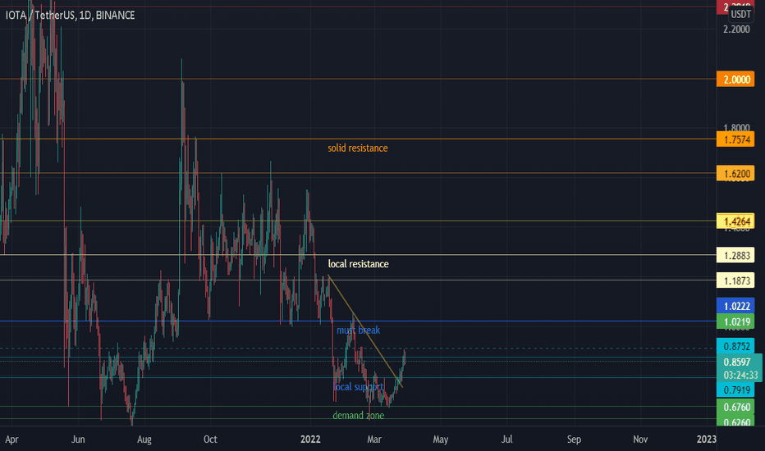Select the 1.2883 price label

pos(735,255)
